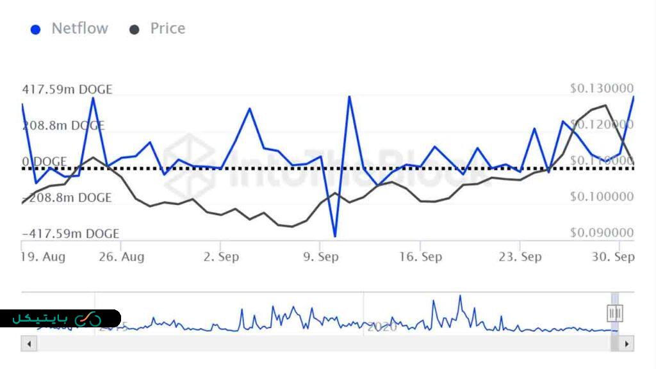Click the green logo in black badge

point(88,319)
